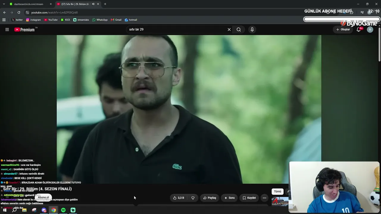The image size is (381, 214).
Task: Close the Sıfır Bir YouTube tab
Action: 98,4
